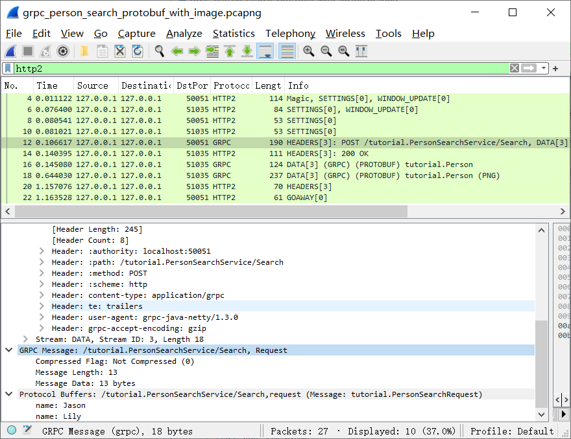Open the display filter bookmarks
This screenshot has height=439, width=571.
tap(8, 67)
